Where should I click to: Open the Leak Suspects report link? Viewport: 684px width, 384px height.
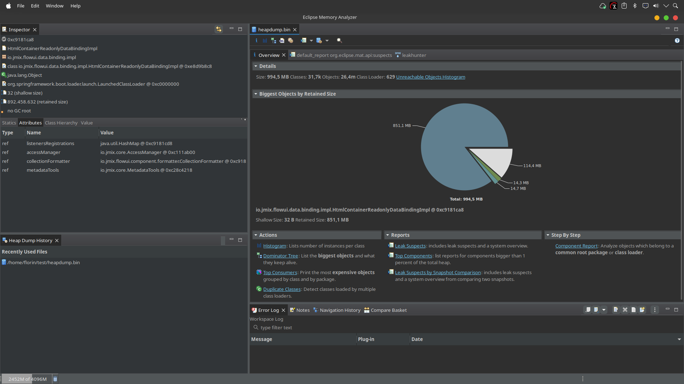point(410,246)
